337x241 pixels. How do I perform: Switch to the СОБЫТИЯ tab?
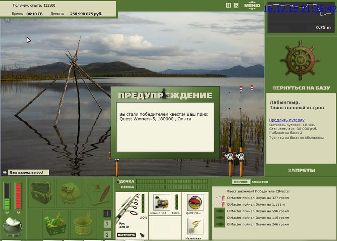click(x=260, y=182)
